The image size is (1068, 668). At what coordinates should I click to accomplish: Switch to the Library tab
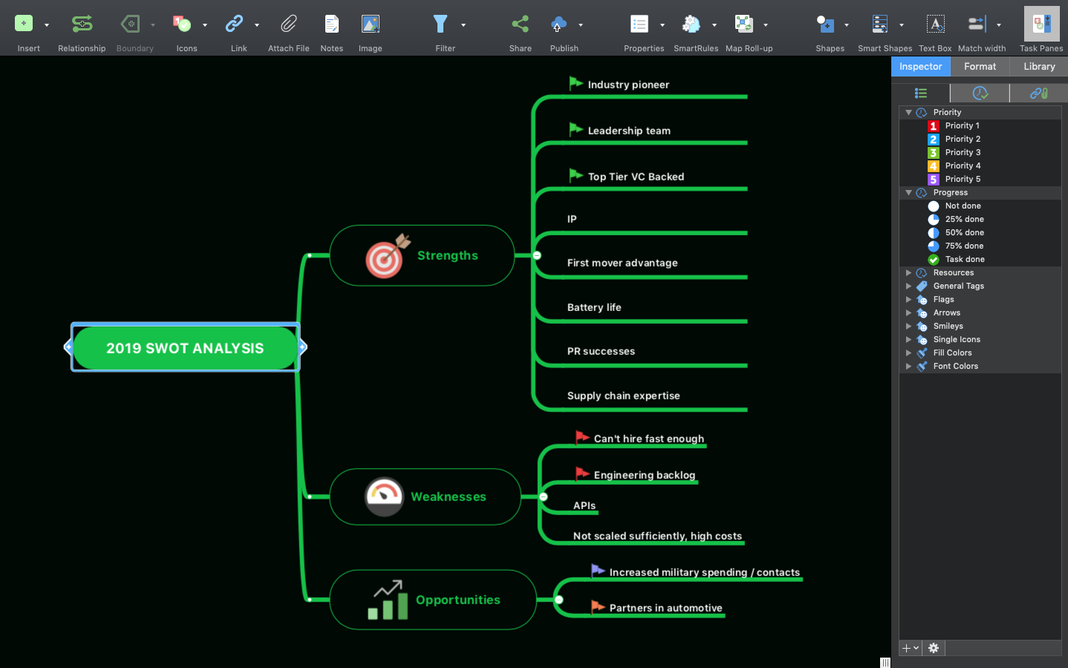tap(1038, 66)
